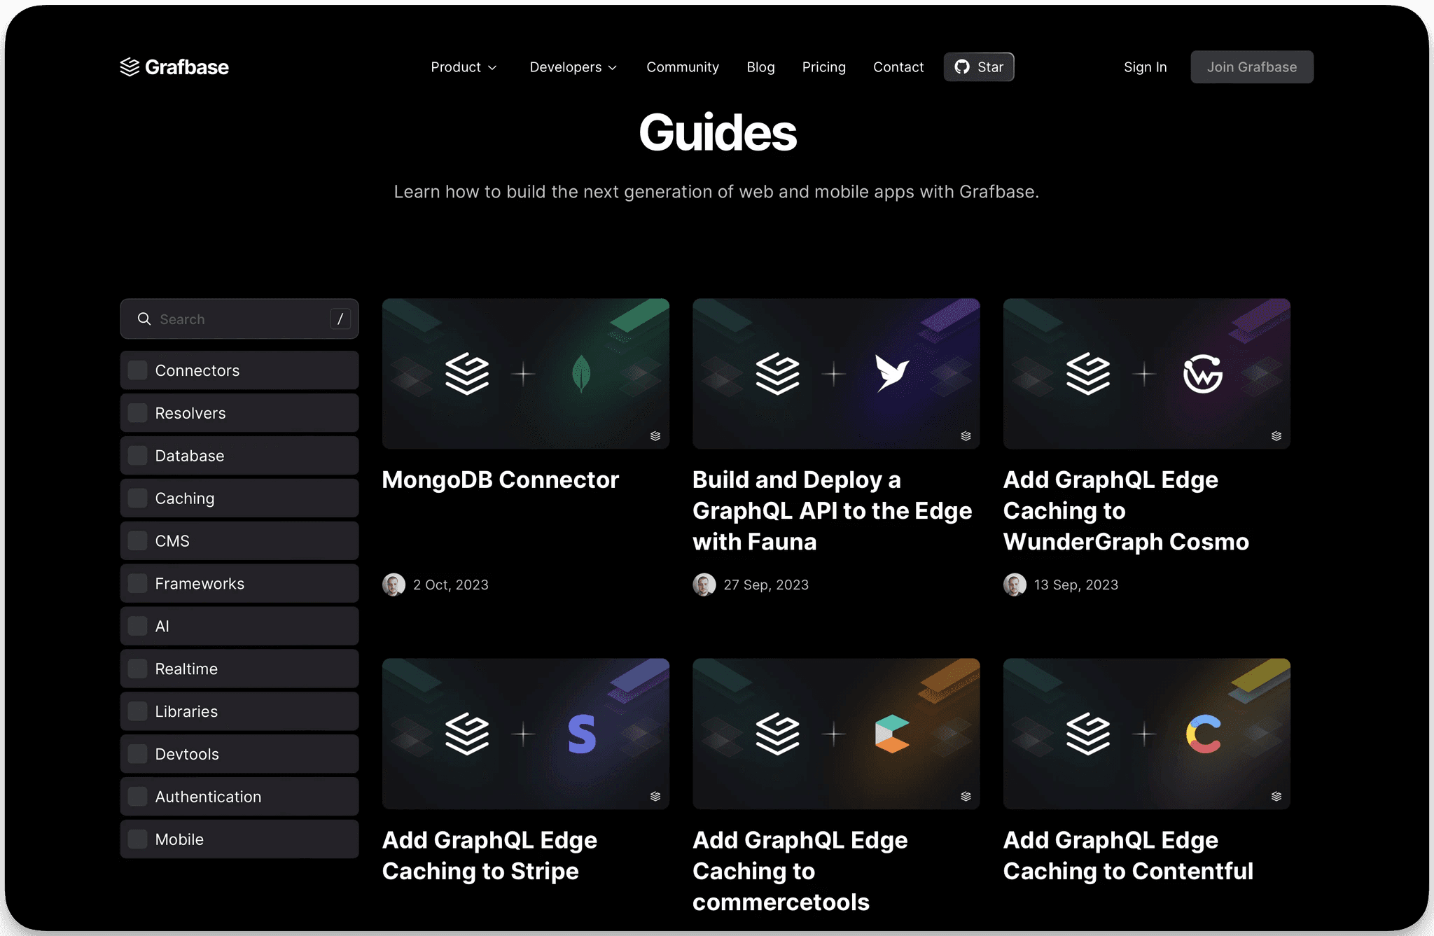Click author avatar next to 2 Oct, 2023
The image size is (1434, 936).
tap(394, 585)
